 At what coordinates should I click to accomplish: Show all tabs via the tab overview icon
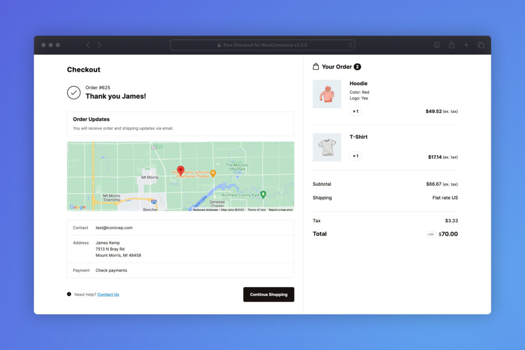481,45
